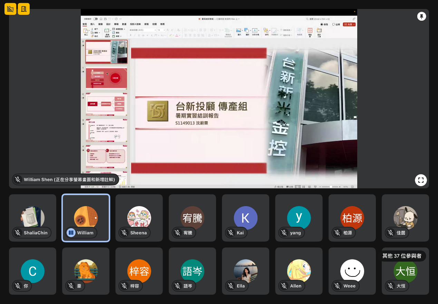Click subtitle 暑期實習結訓報告 on slide
The width and height of the screenshot is (438, 304).
(x=197, y=116)
